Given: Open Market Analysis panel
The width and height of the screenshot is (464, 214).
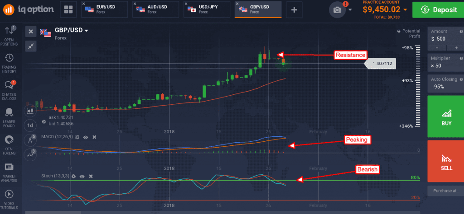Looking at the screenshot, I should 9,172.
